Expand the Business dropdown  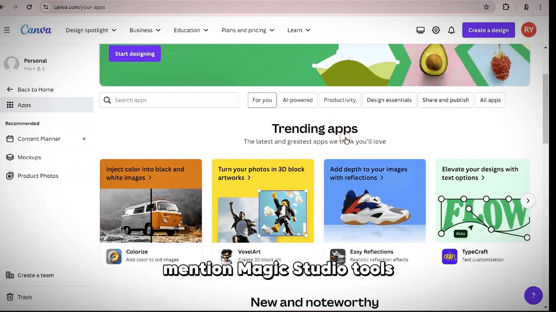(145, 30)
